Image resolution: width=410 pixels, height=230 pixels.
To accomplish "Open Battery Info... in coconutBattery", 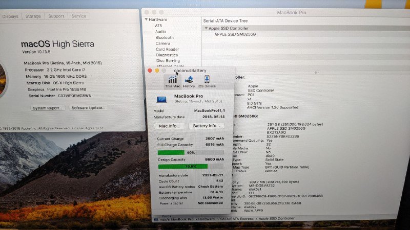I will pos(207,126).
